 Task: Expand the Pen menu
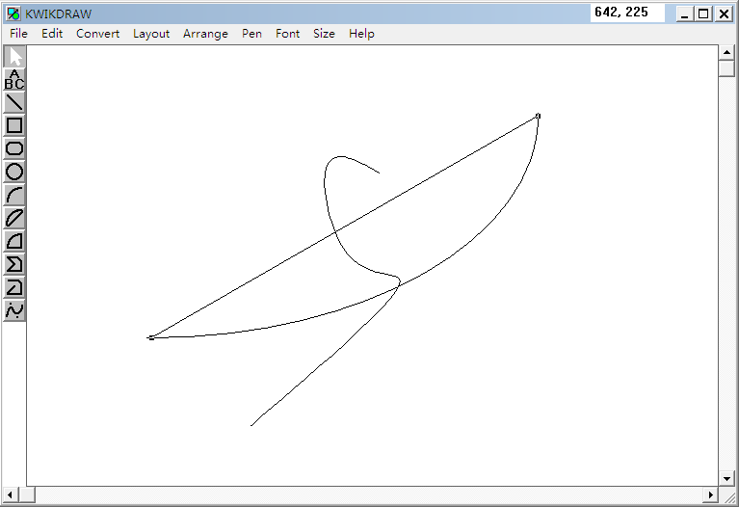point(251,34)
